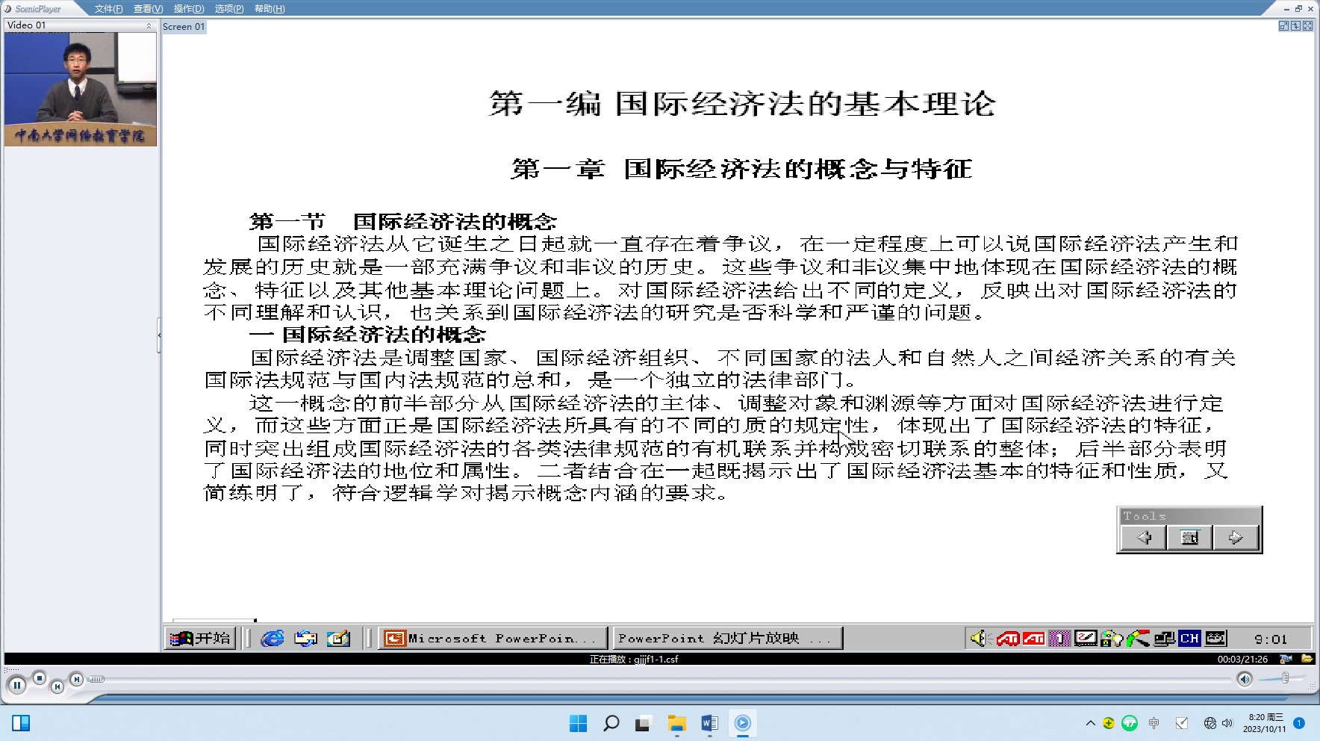Pause the lecture playback

(x=16, y=685)
